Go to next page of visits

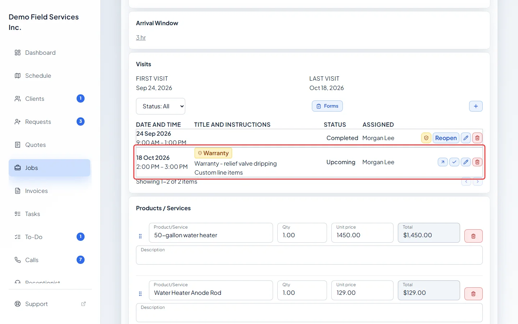478,181
